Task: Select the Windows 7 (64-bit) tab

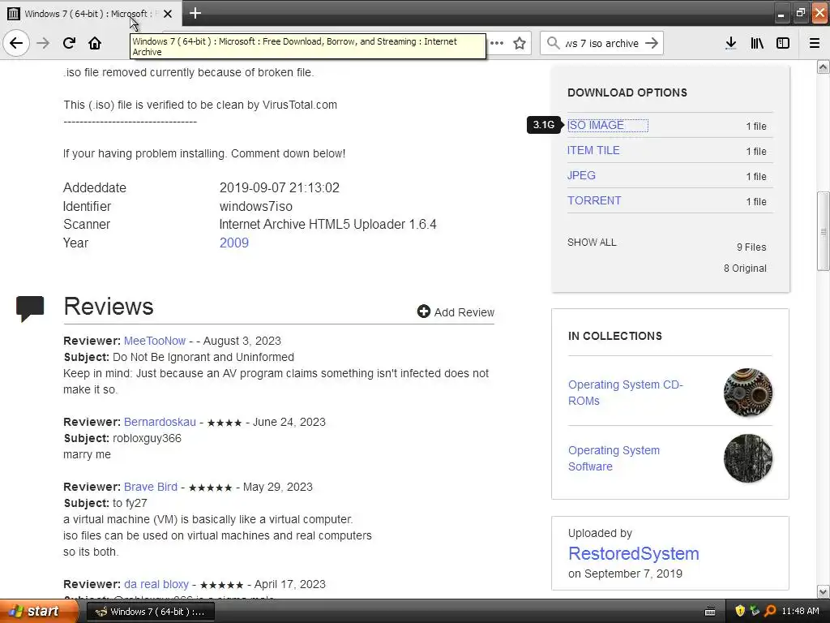Action: click(x=91, y=14)
